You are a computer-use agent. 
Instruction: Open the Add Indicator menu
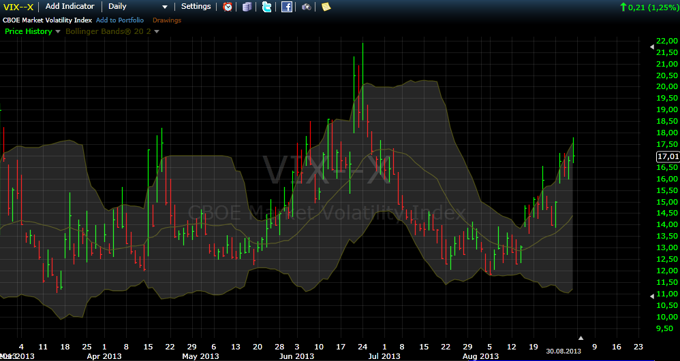(69, 6)
